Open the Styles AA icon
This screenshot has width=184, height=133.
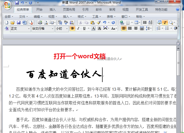7,28
